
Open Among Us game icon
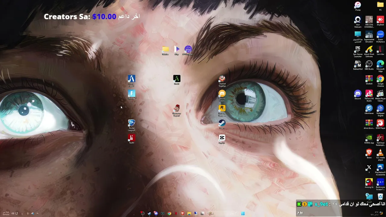point(369,184)
